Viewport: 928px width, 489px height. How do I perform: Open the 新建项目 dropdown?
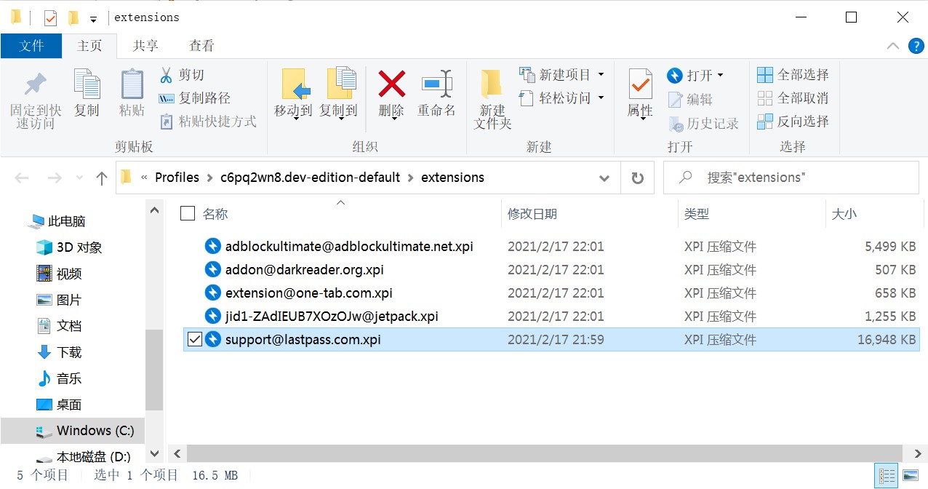(x=562, y=75)
